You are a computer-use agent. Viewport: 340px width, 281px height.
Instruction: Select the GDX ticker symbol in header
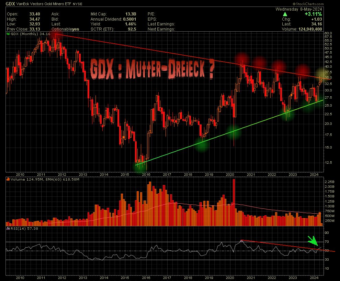click(x=10, y=4)
